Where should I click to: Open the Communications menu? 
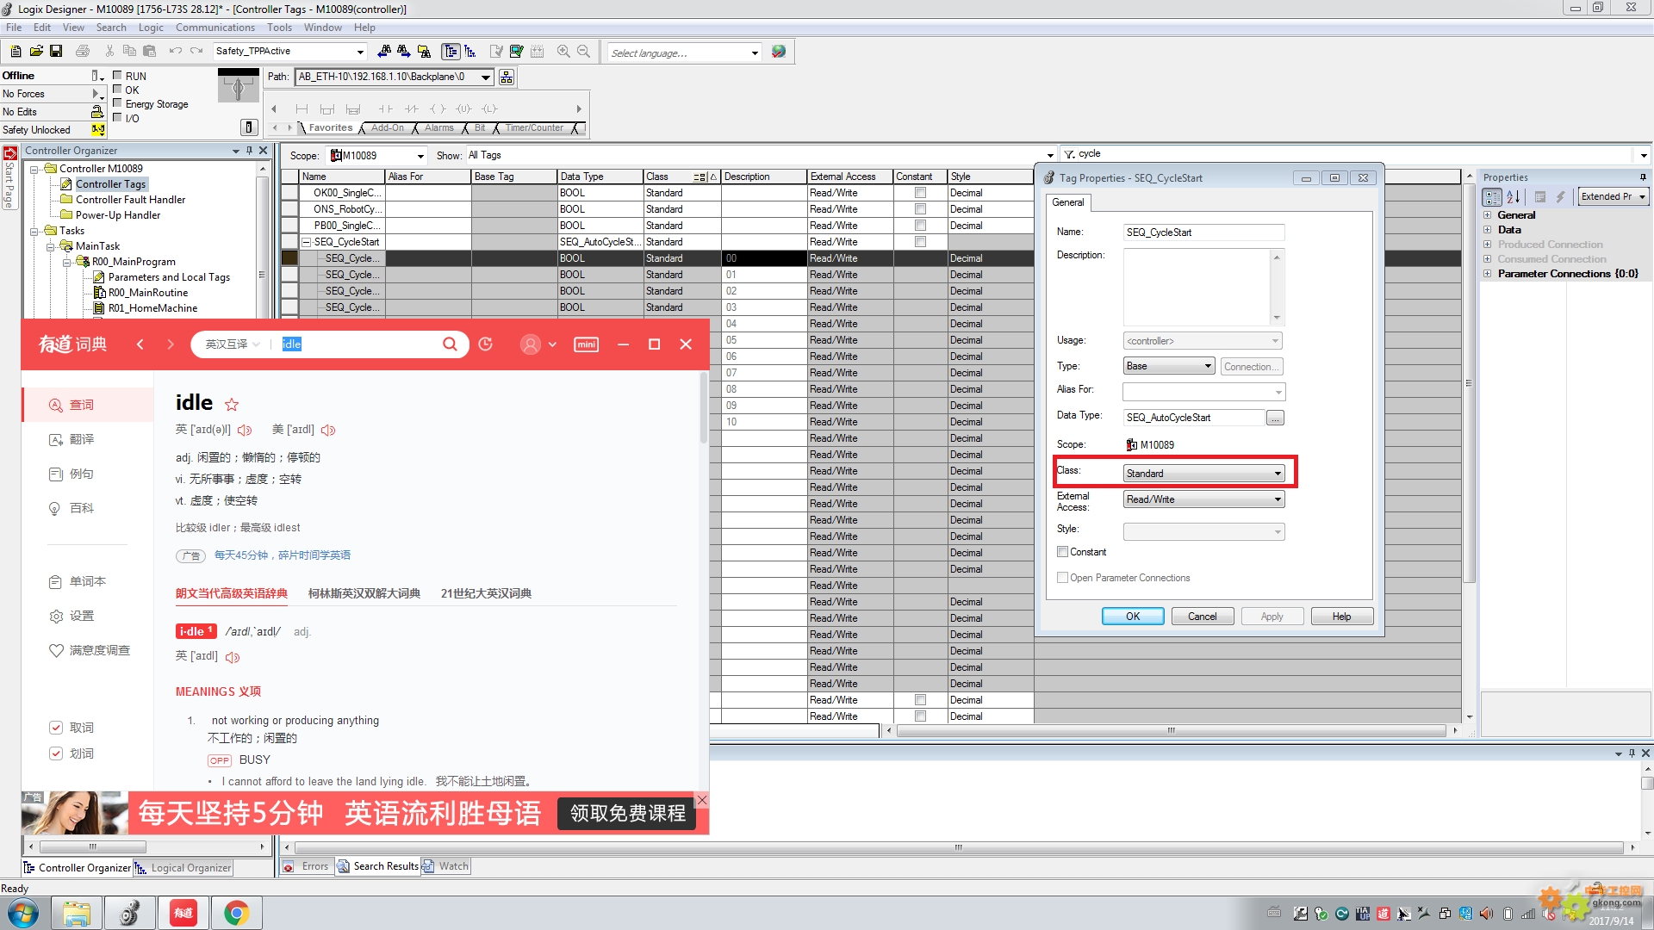215,28
